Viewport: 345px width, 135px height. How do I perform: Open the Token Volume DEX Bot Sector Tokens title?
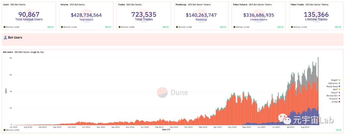pos(252,4)
